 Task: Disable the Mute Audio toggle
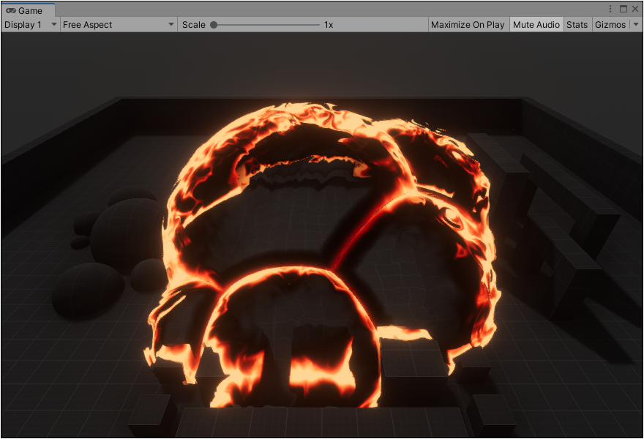[536, 25]
